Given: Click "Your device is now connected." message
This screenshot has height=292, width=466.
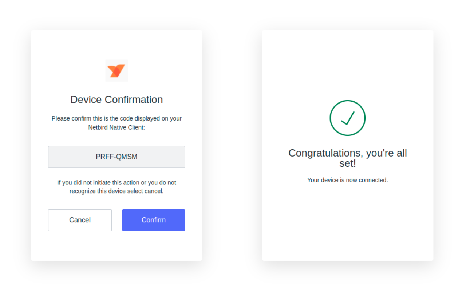Looking at the screenshot, I should pos(348,180).
